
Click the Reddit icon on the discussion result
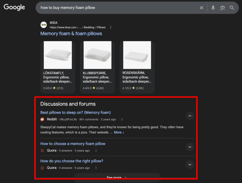click(x=42, y=119)
